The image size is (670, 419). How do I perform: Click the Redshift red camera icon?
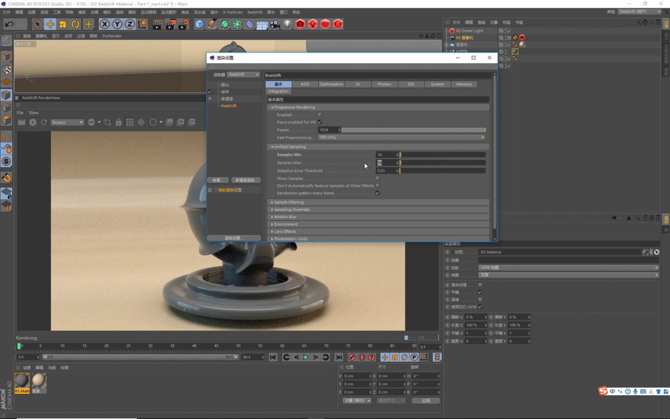[300, 24]
